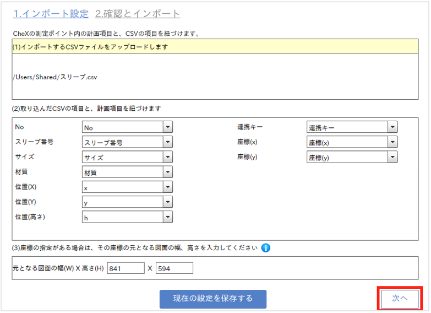Expand the 位置(高さ) dropdown showing h

(127, 217)
